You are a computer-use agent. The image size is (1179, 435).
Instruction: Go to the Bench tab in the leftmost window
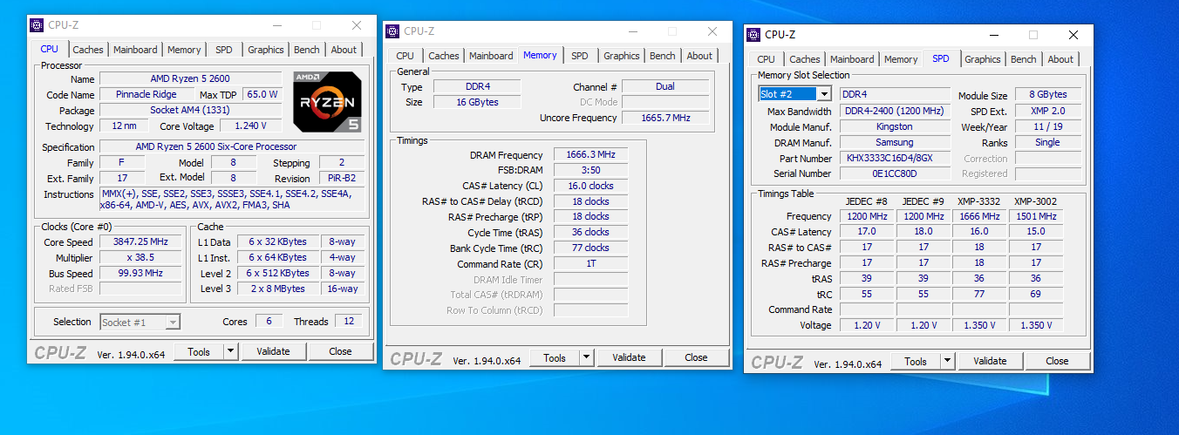point(306,50)
